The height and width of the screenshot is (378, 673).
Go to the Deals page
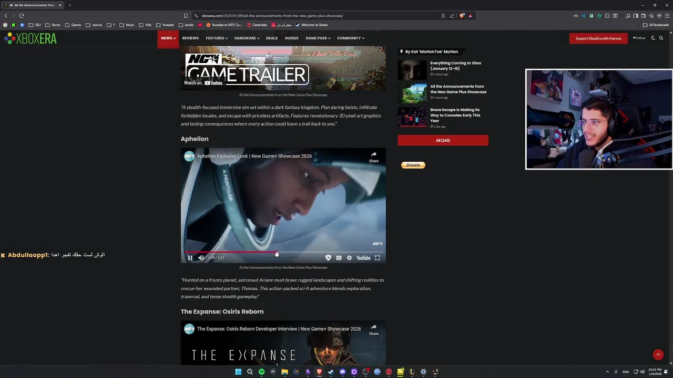(272, 38)
